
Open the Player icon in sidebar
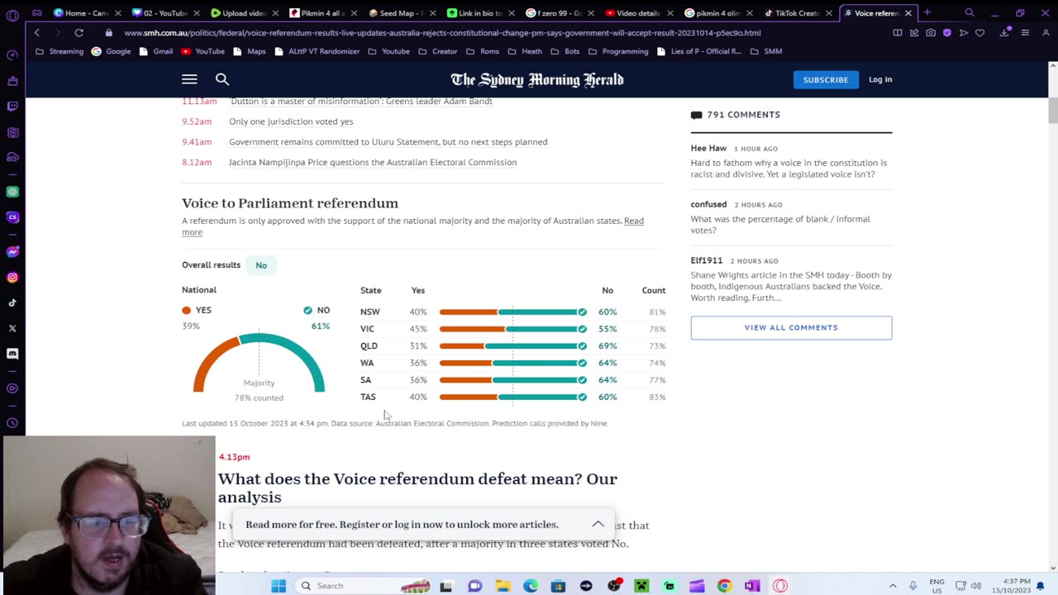pos(12,388)
